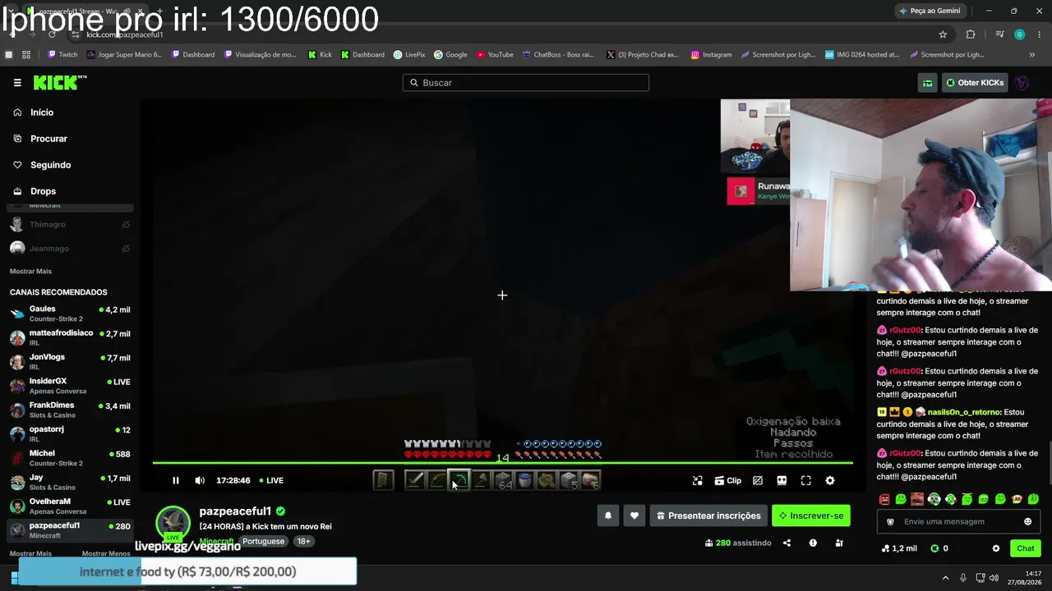The image size is (1052, 591).
Task: Open the ChatBoss bookmark
Action: click(558, 55)
